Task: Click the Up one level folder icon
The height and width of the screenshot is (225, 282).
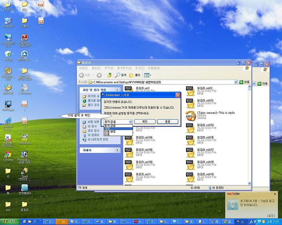Action: (110, 75)
